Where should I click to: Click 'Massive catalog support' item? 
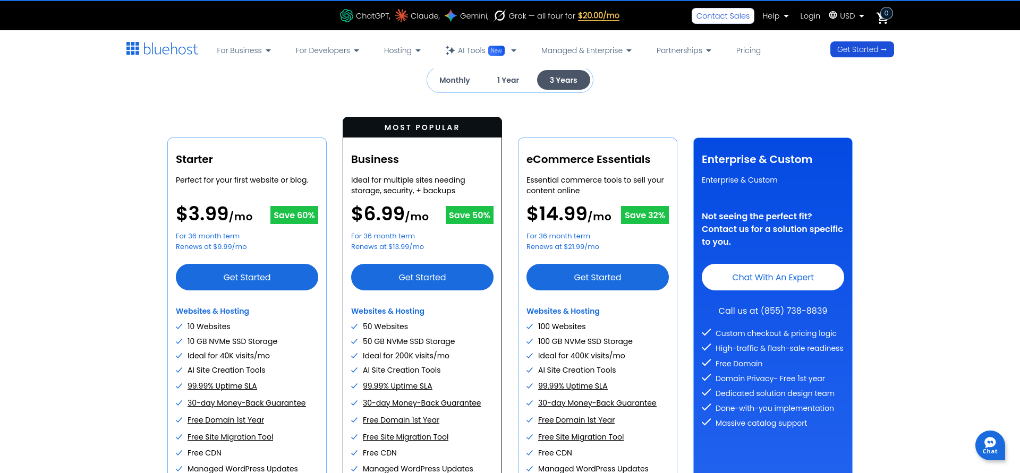pyautogui.click(x=761, y=423)
